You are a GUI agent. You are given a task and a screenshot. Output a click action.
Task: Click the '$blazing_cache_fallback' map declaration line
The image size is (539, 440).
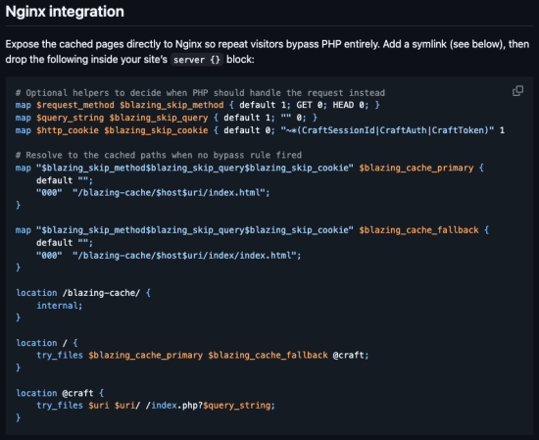point(252,230)
